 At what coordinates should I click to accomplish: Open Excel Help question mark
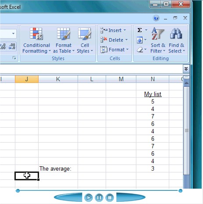pyautogui.click(x=156, y=18)
